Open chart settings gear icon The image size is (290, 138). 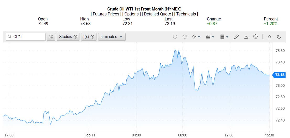coord(255,37)
